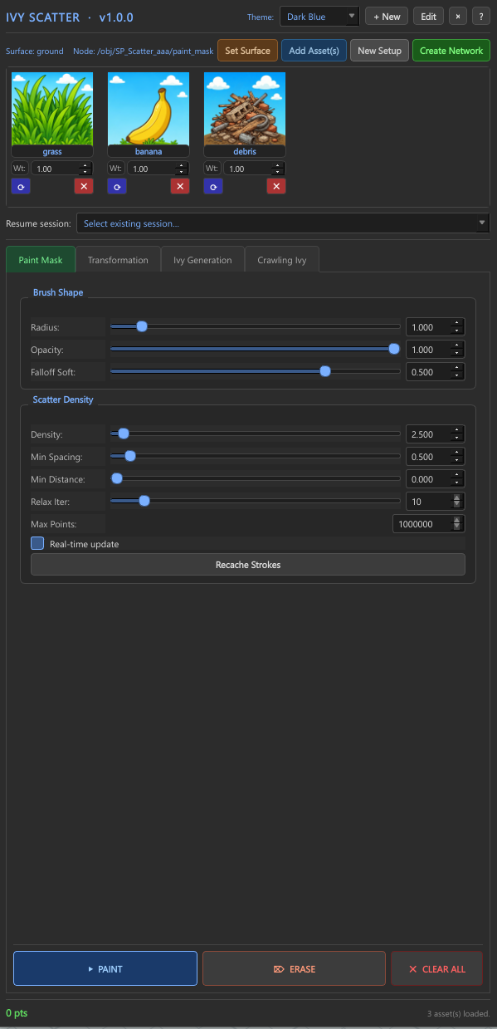Click the + New button

click(387, 17)
